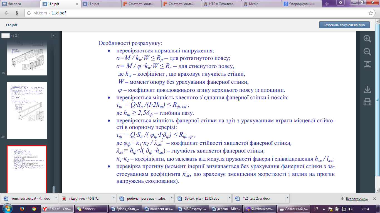380x213 pixels.
Task: Open dropdown for підручник - 4643.7z download
Action: pos(113,199)
